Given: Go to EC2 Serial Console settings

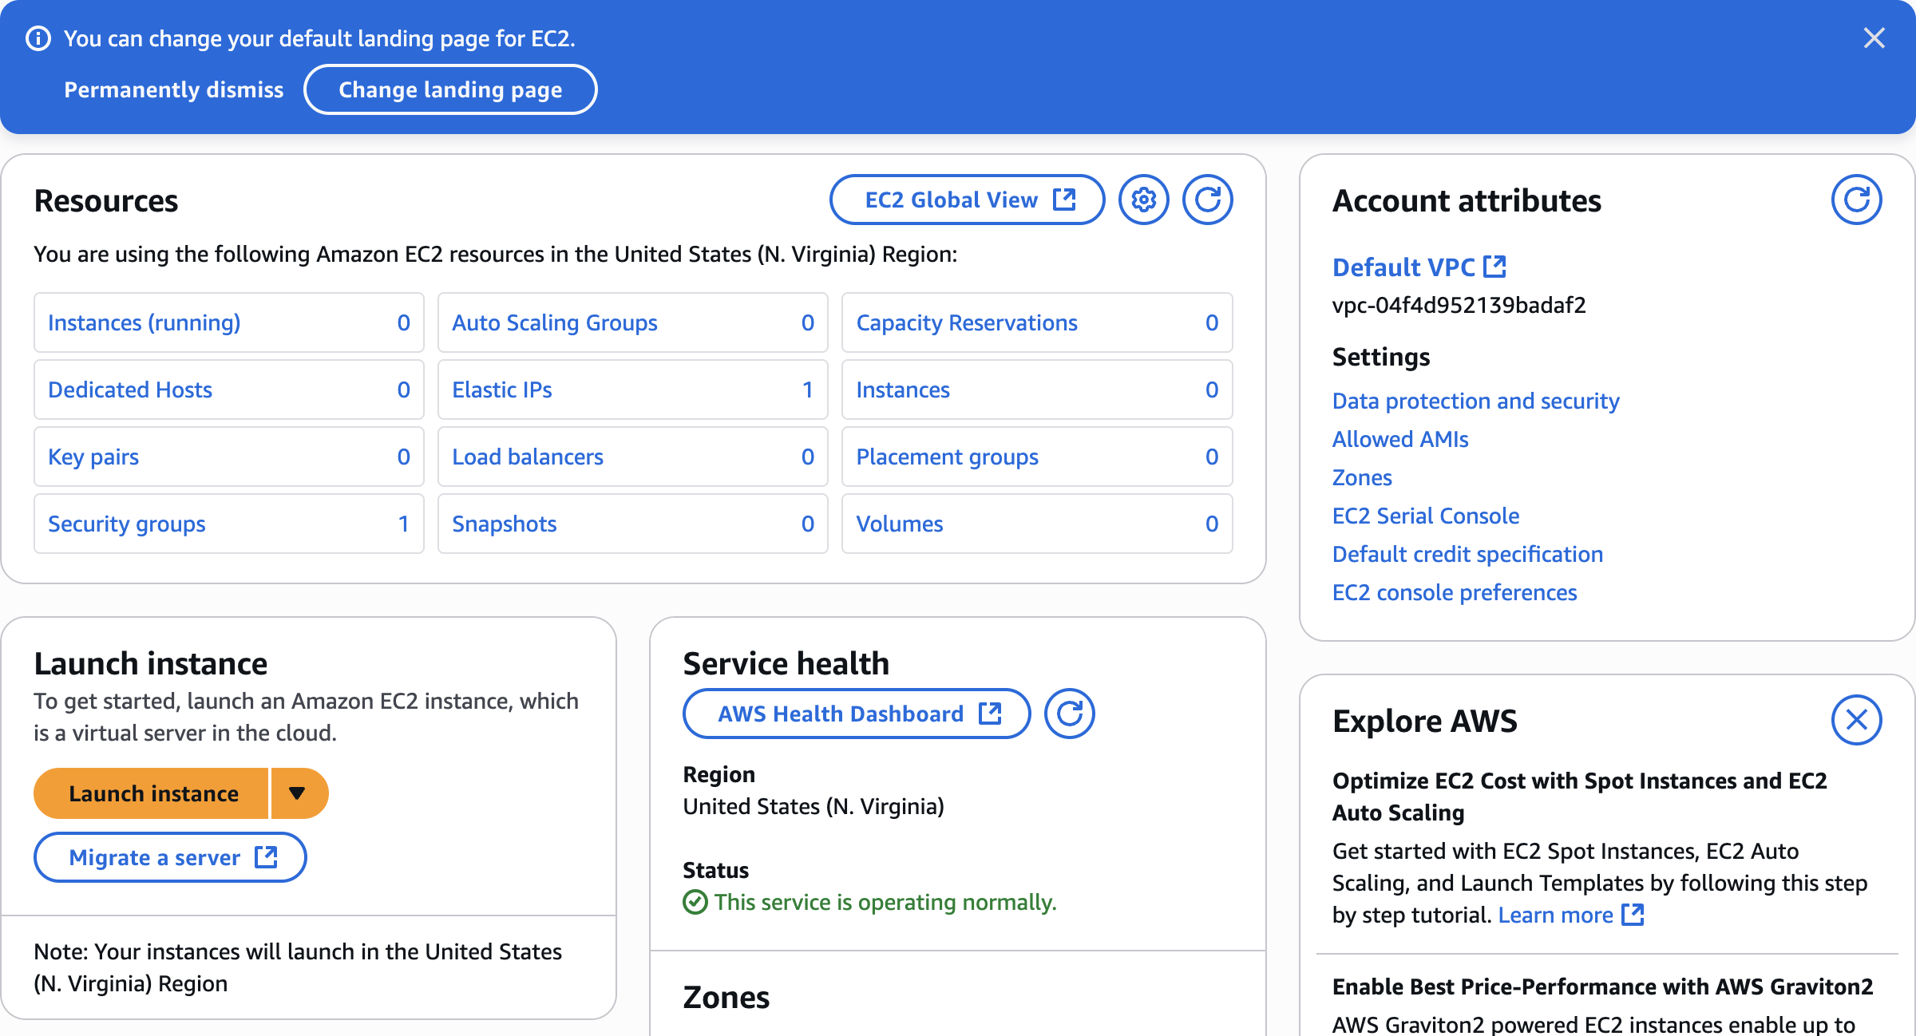Looking at the screenshot, I should point(1425,516).
